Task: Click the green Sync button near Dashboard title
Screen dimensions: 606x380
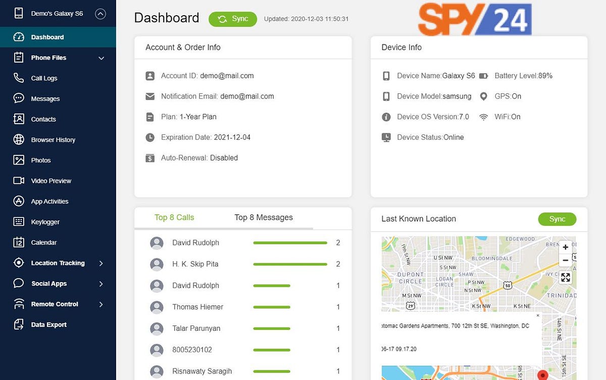Action: click(x=233, y=18)
